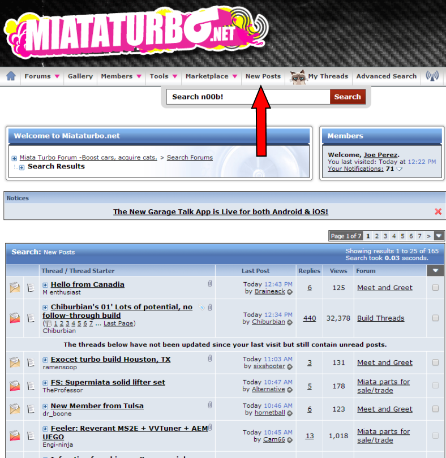Open the page-jump dropdown arrow after page 7
The height and width of the screenshot is (458, 446).
click(x=439, y=236)
